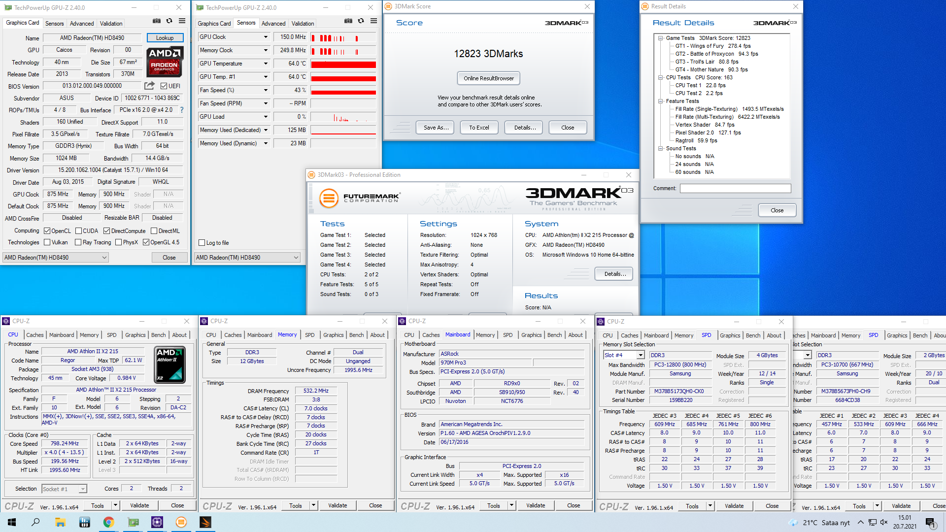Open the Windows Start menu

12,522
